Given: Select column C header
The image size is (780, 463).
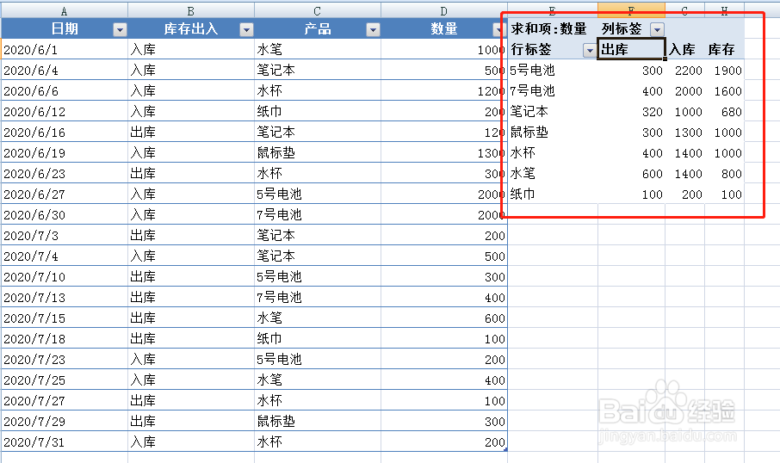Looking at the screenshot, I should click(318, 10).
